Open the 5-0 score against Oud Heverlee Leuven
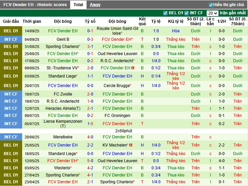Viewport: 248px width, 186px height. point(90,161)
